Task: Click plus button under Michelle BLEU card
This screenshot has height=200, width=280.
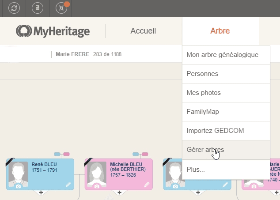Action: tap(120, 192)
